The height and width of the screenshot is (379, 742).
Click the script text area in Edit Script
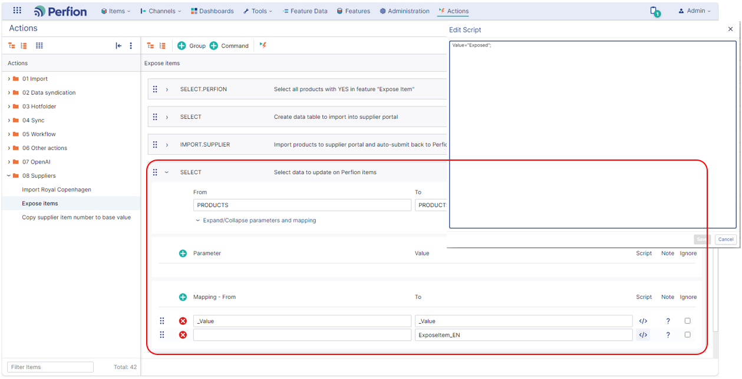pos(593,134)
